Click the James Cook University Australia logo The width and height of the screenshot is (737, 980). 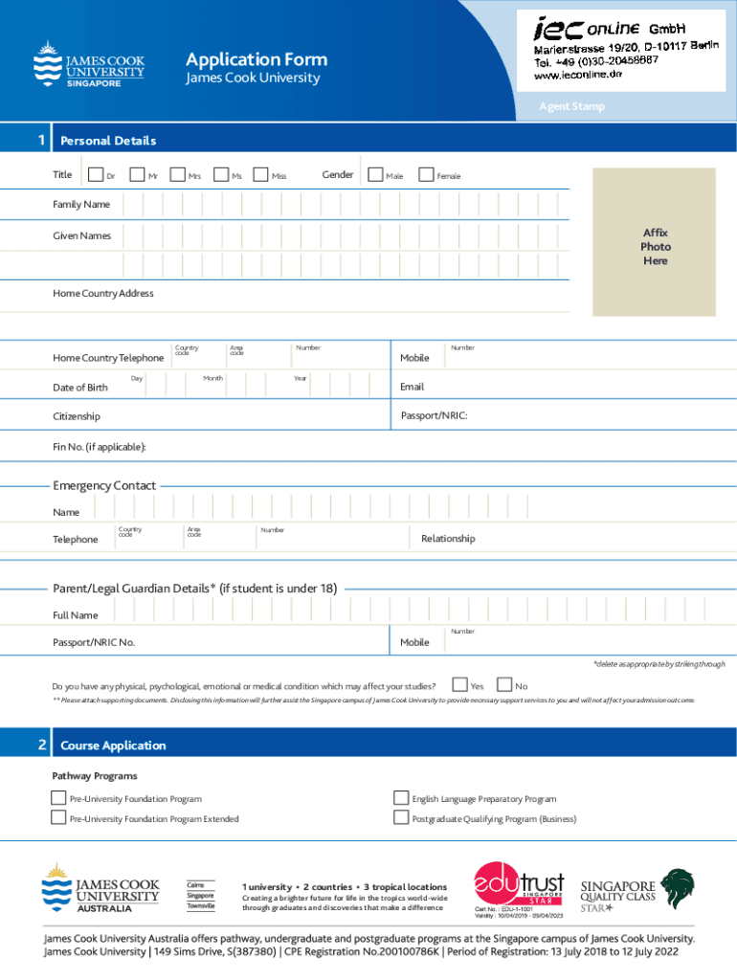[x=100, y=888]
